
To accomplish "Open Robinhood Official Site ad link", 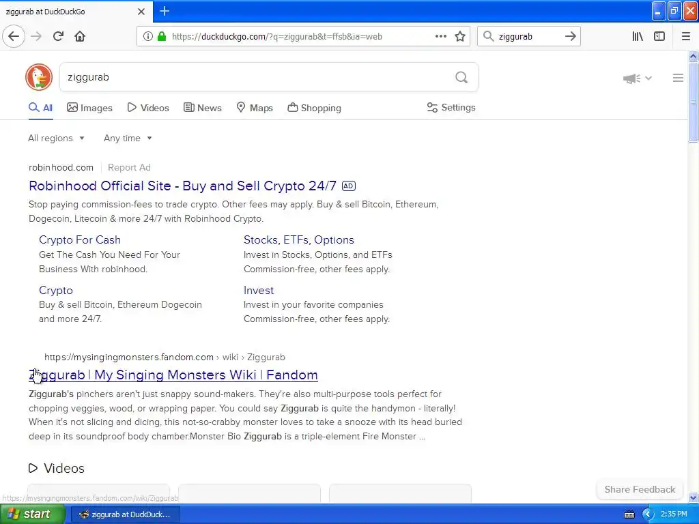I will (182, 186).
